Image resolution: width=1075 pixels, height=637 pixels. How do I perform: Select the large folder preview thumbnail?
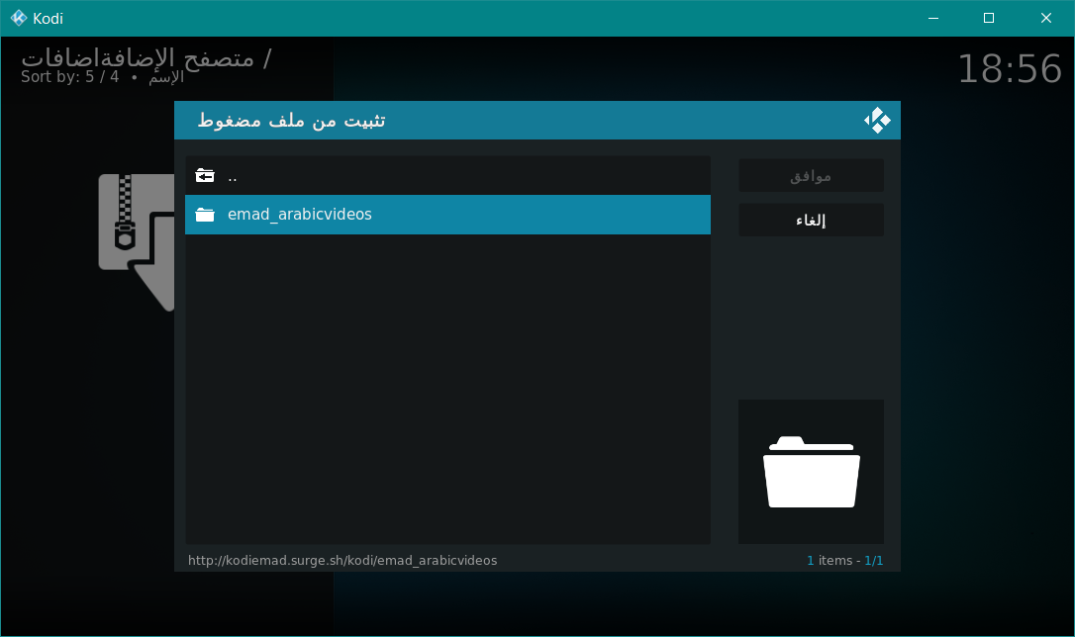coord(811,472)
